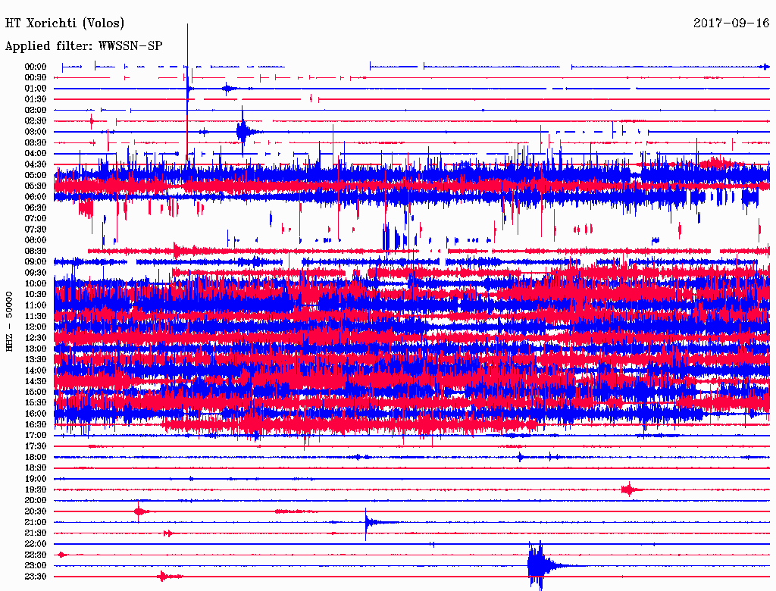The width and height of the screenshot is (776, 591).
Task: Select the 17:30 time label
Action: click(36, 446)
